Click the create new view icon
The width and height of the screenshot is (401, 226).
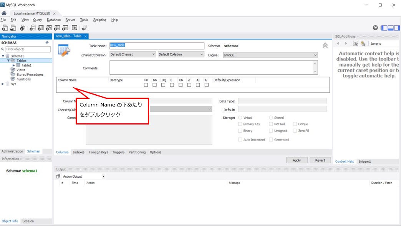click(49, 28)
